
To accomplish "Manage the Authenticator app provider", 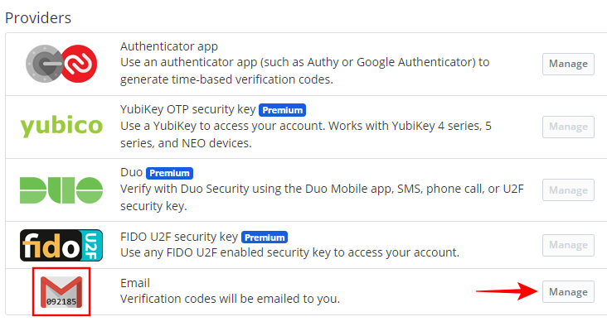I will (x=568, y=64).
